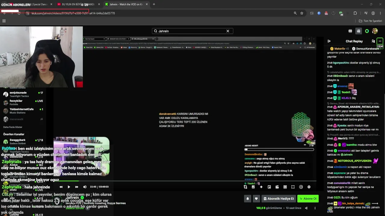
Task: Click Chat Replay header title
Action: [354, 41]
